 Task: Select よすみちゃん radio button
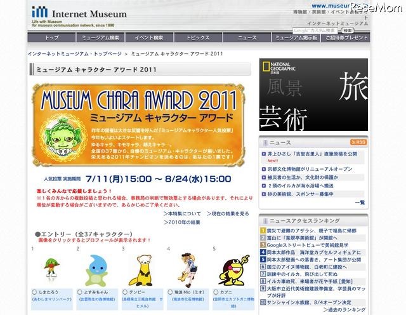(80, 292)
